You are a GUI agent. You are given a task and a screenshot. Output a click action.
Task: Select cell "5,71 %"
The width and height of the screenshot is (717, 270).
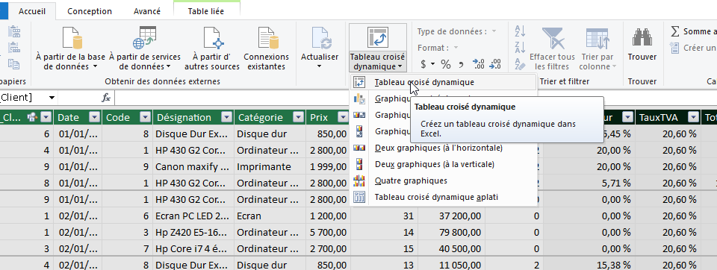pyautogui.click(x=589, y=183)
